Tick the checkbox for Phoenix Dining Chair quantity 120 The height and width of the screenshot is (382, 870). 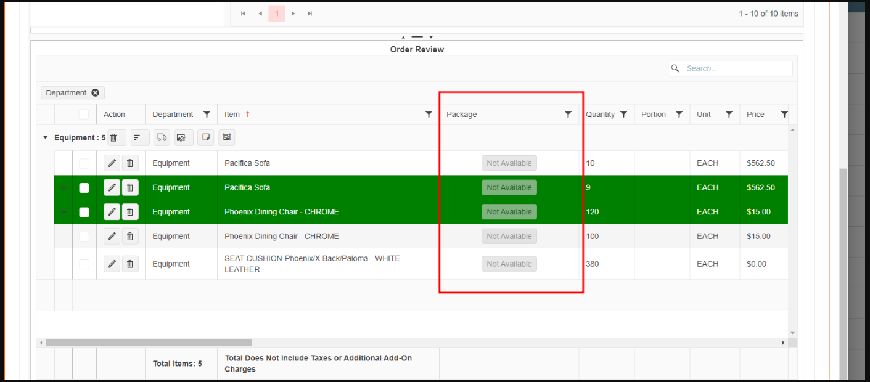84,212
